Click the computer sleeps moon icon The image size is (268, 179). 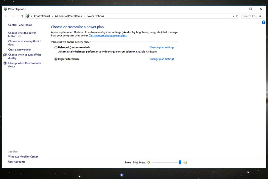[x=5, y=63]
